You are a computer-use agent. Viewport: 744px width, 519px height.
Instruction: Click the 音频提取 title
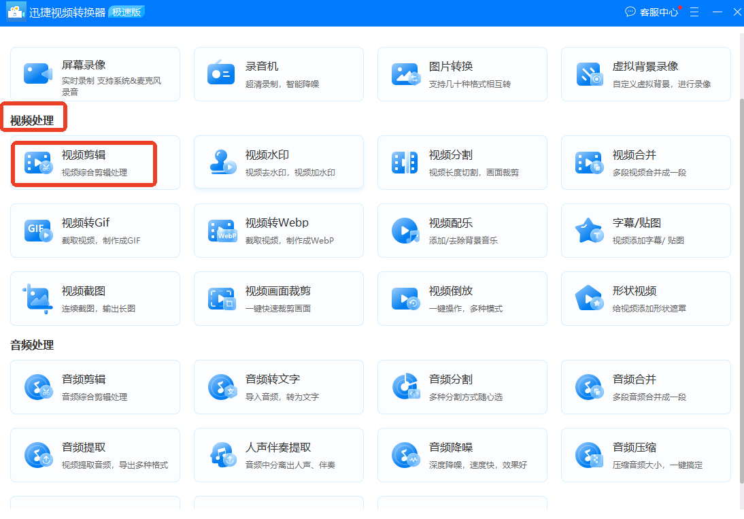pos(84,448)
